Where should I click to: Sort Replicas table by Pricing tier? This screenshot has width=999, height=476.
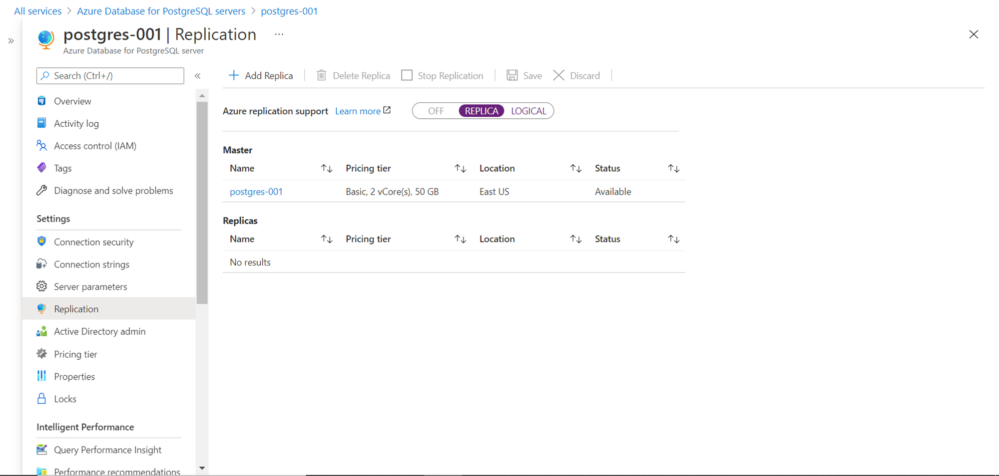click(461, 239)
